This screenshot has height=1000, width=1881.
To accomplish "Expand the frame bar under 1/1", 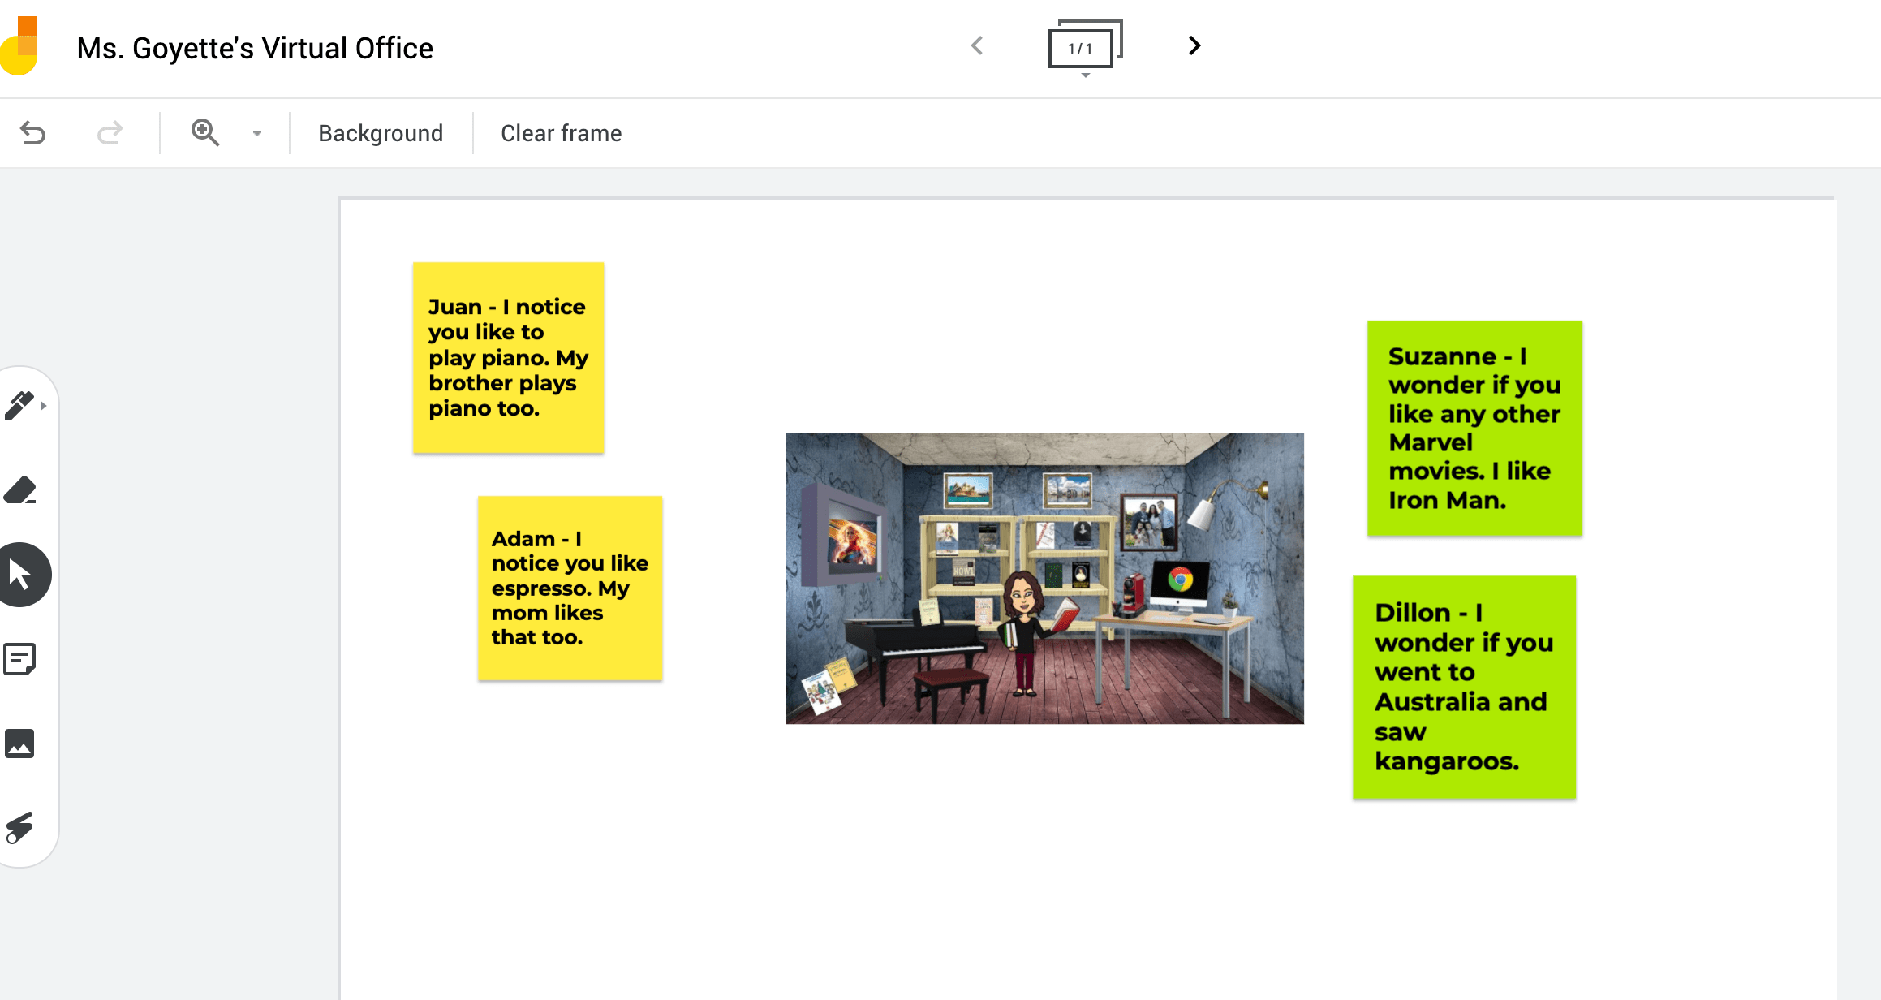I will [x=1085, y=75].
